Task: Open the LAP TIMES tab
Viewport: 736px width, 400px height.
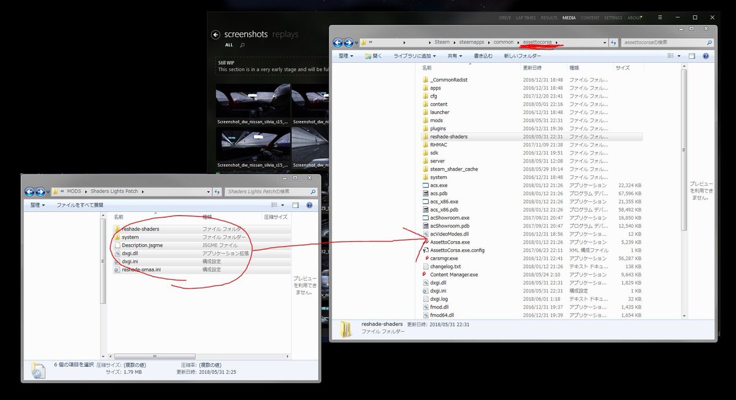Action: (526, 18)
